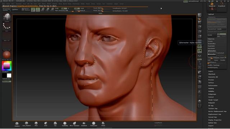The width and height of the screenshot is (230, 129).
Task: Expand the Masking section
Action: (x=211, y=89)
